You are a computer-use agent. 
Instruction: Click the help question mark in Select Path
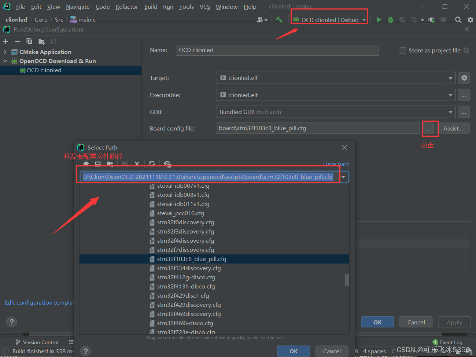coord(85,351)
